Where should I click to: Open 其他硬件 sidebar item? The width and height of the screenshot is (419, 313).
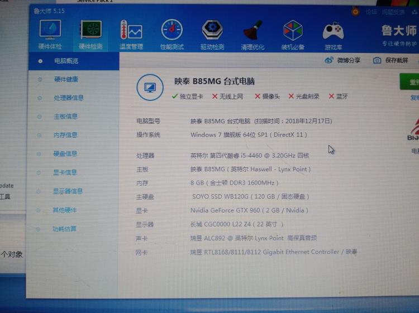[65, 210]
